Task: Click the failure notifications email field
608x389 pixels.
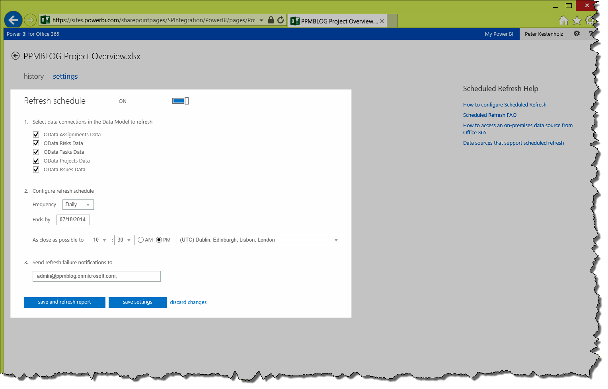Action: coord(97,276)
